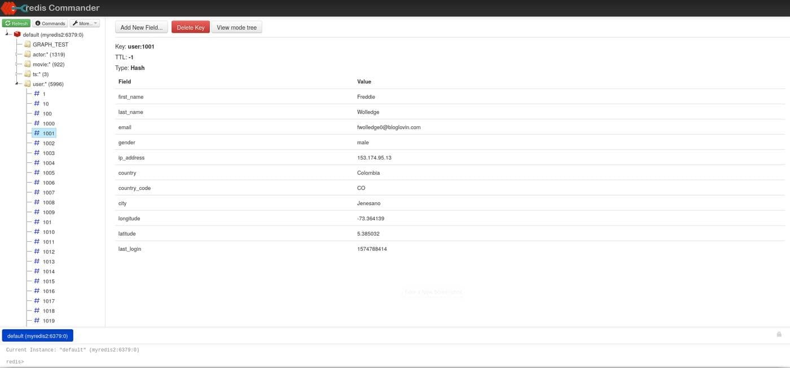Click the hash icon beside key 1019
The width and height of the screenshot is (790, 368).
click(37, 321)
